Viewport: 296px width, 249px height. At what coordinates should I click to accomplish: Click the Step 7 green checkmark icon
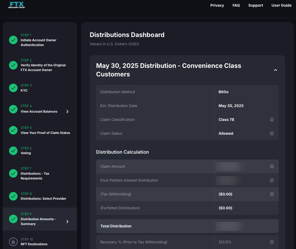point(13,173)
